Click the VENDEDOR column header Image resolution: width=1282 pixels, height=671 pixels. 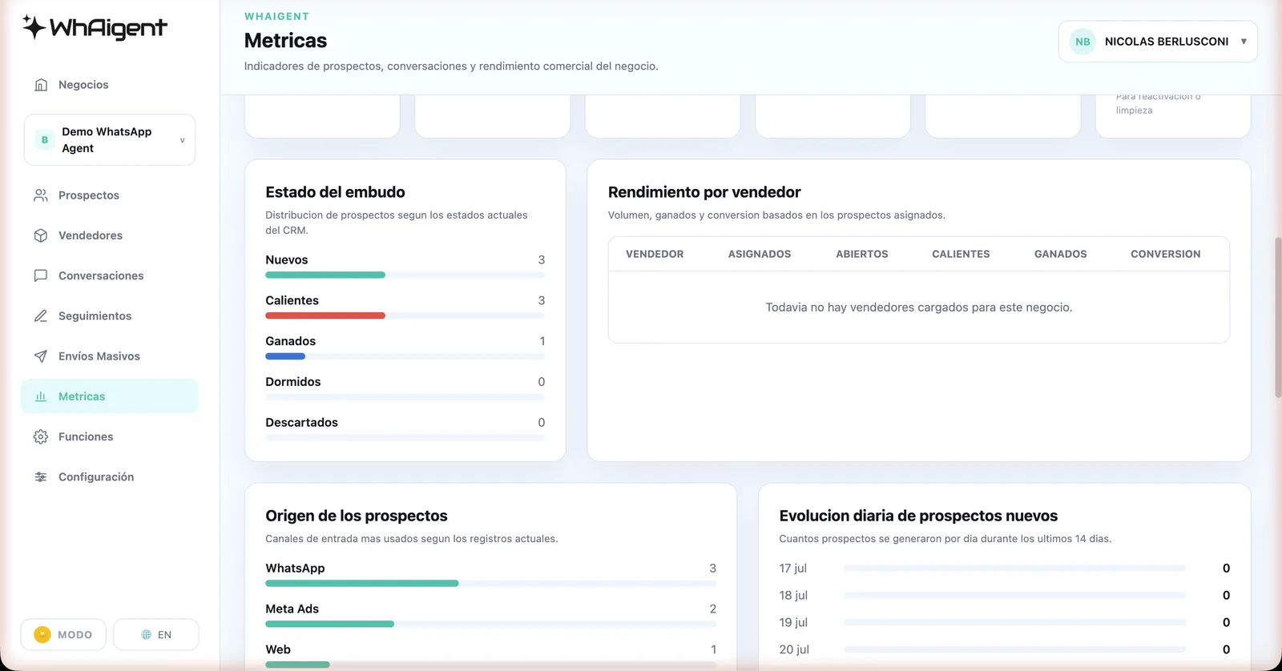pos(655,254)
